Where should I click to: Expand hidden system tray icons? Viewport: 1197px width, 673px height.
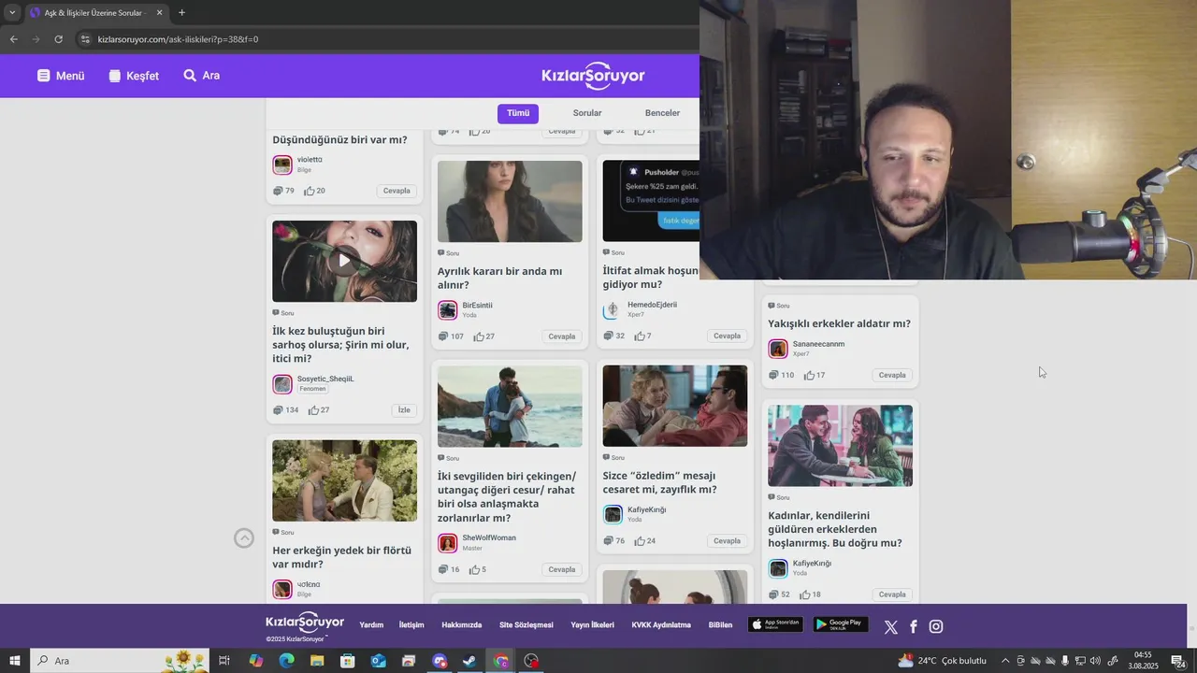click(1005, 661)
